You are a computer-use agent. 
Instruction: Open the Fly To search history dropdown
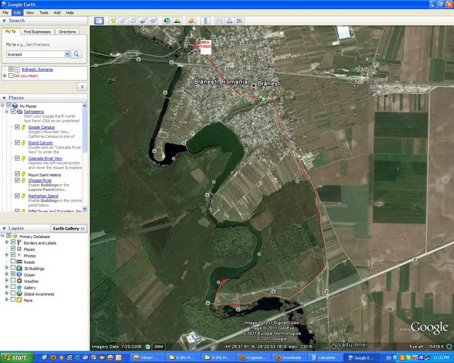coord(68,54)
